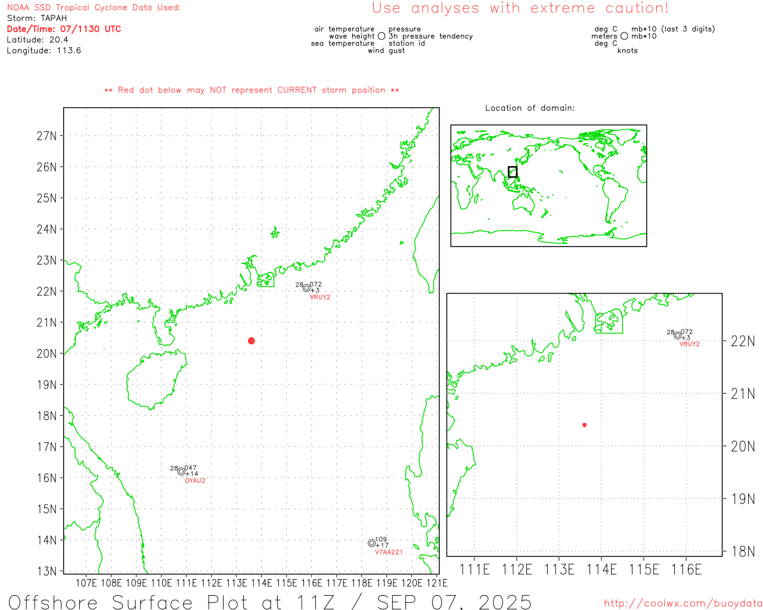Click the 'Longitude: 113.6' line
Viewport: 763px width, 610px height.
(x=44, y=51)
